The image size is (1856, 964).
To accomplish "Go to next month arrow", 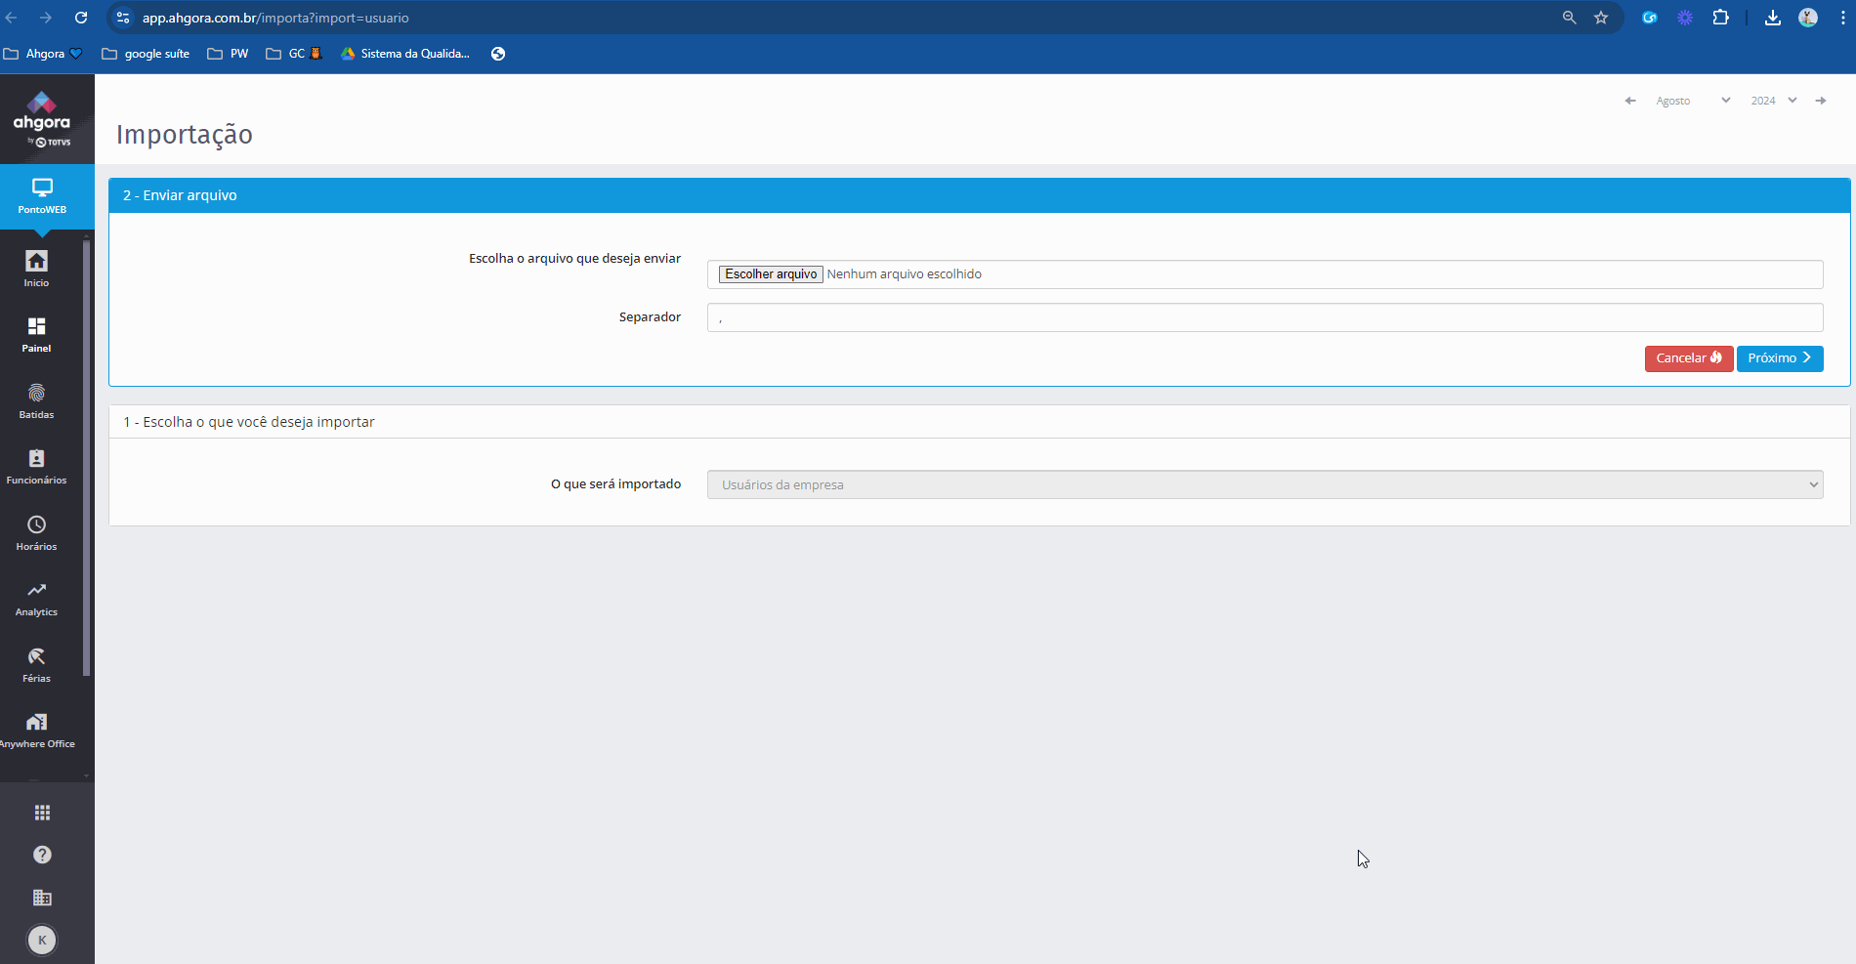I will tap(1821, 101).
